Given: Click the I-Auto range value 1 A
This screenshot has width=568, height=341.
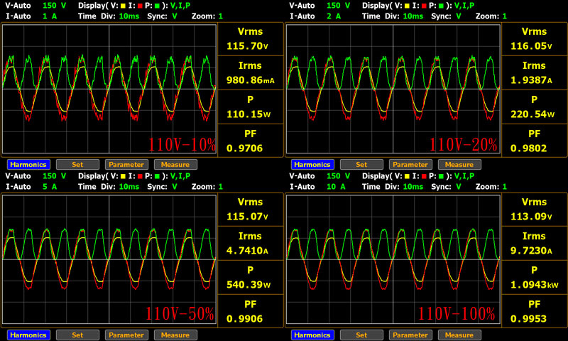Looking at the screenshot, I should 50,16.
